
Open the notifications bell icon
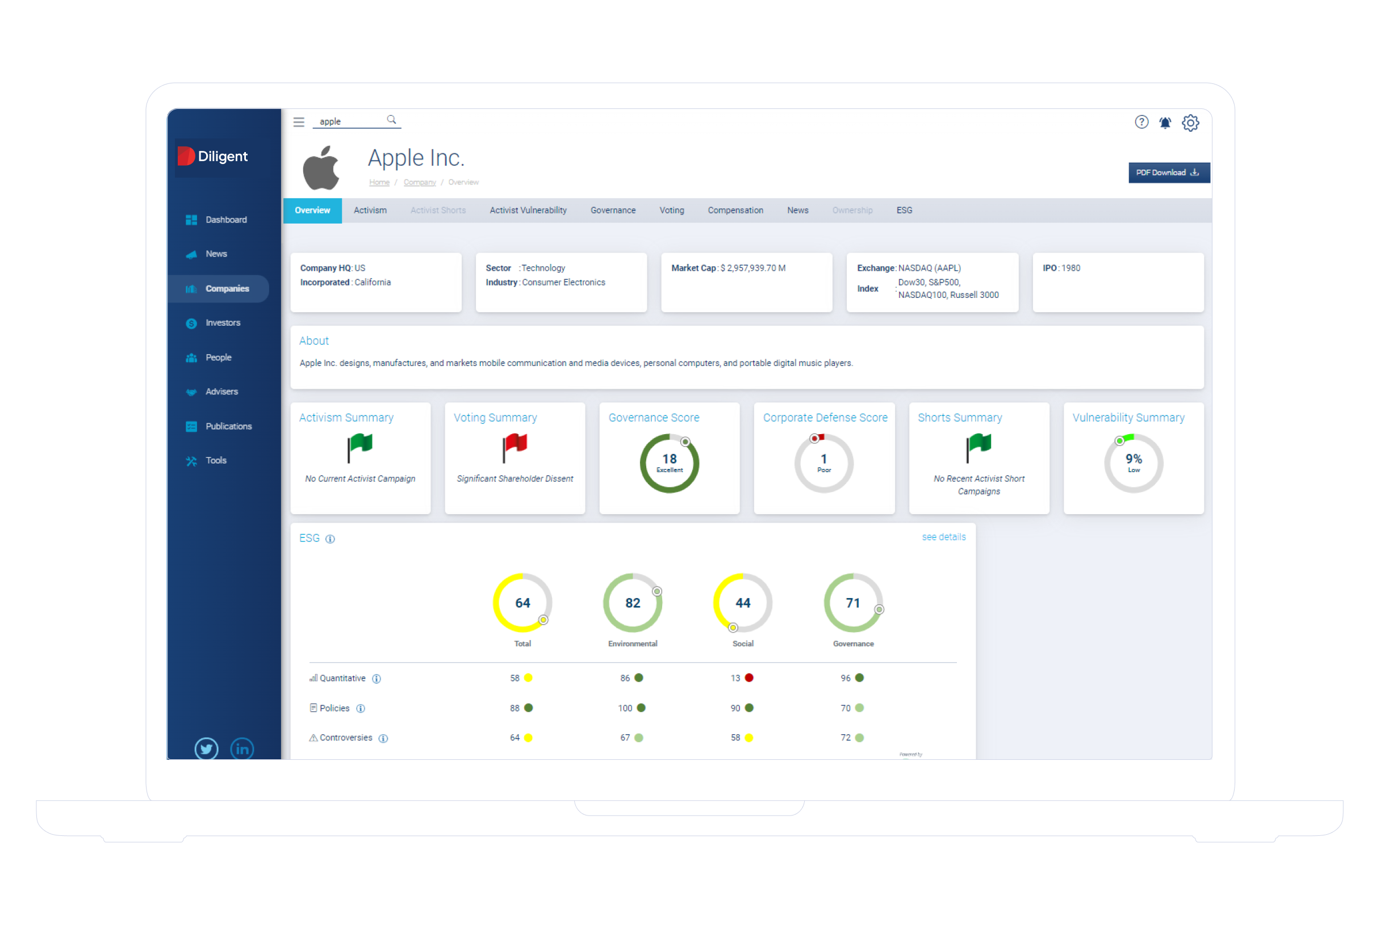1165,123
